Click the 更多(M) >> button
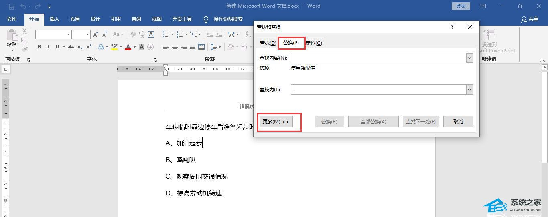Screen dimensions: 548x217 (276, 121)
